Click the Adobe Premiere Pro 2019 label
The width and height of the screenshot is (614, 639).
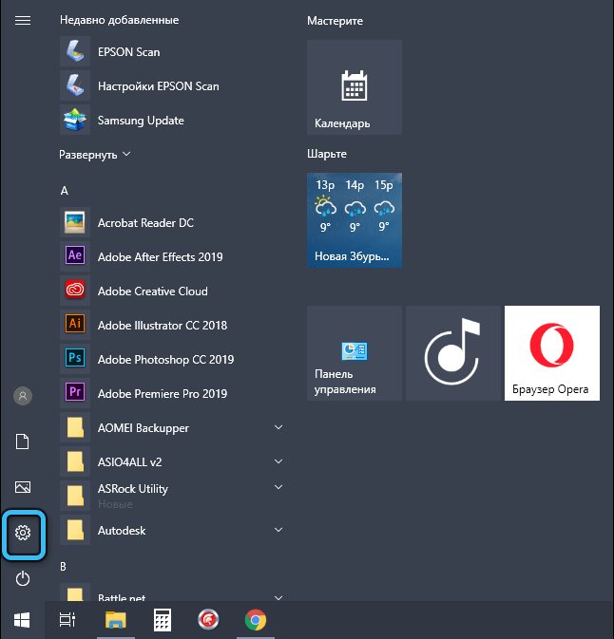[163, 394]
